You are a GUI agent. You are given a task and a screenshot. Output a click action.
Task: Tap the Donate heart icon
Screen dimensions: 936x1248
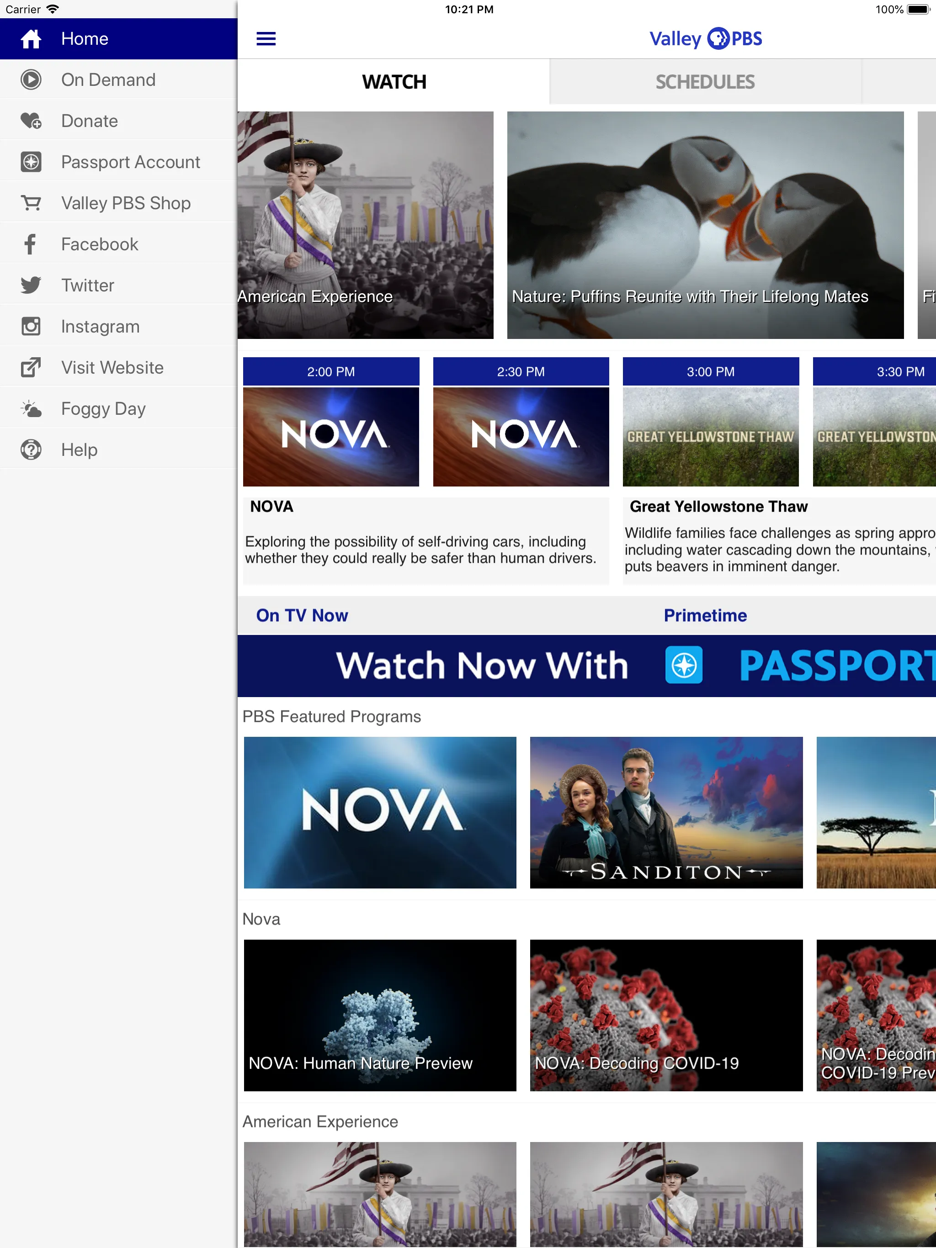(x=31, y=121)
